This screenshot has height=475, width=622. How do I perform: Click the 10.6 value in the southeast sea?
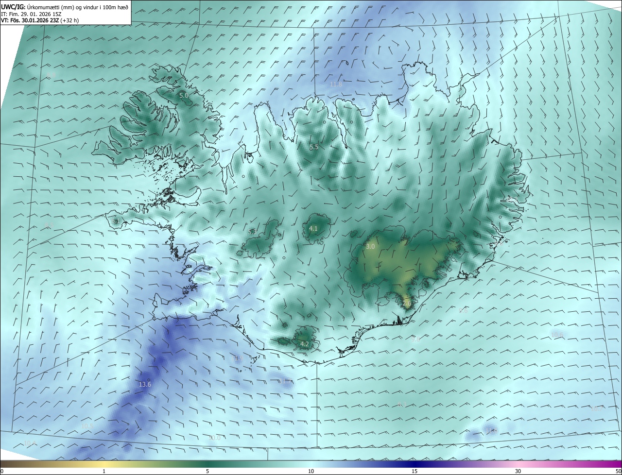tap(557, 335)
